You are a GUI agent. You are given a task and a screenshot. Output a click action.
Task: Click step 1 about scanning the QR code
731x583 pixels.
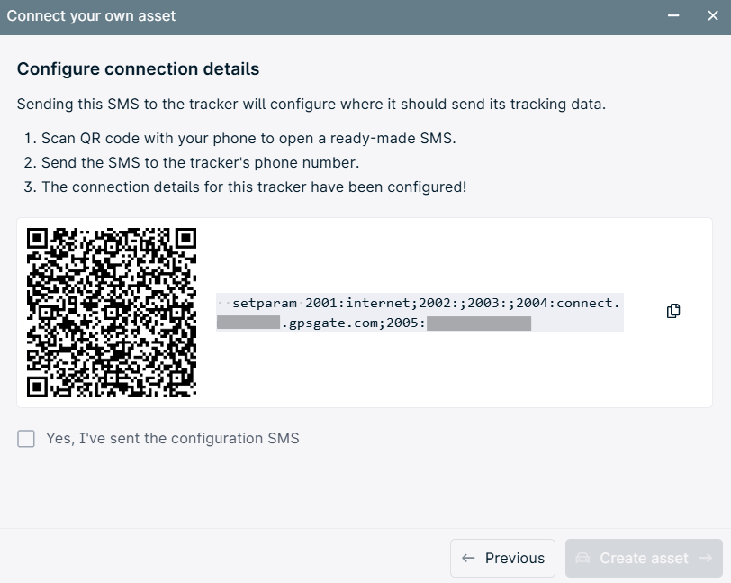tap(240, 139)
